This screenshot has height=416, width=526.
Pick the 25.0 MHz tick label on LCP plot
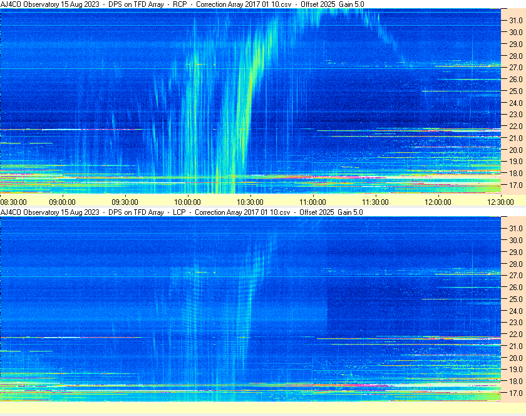516,299
